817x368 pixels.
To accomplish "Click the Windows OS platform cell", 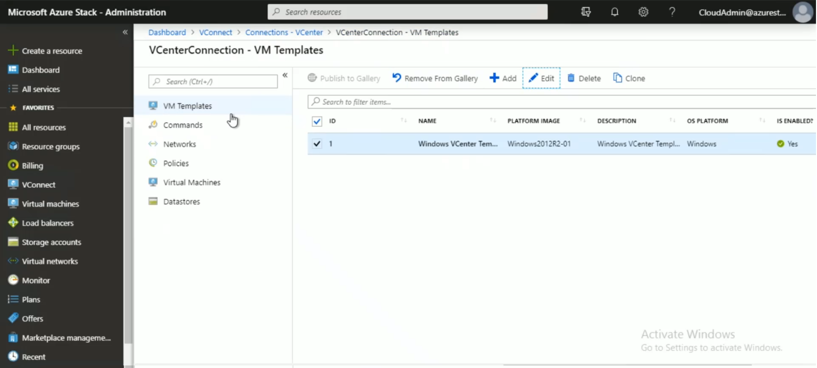I will tap(702, 144).
